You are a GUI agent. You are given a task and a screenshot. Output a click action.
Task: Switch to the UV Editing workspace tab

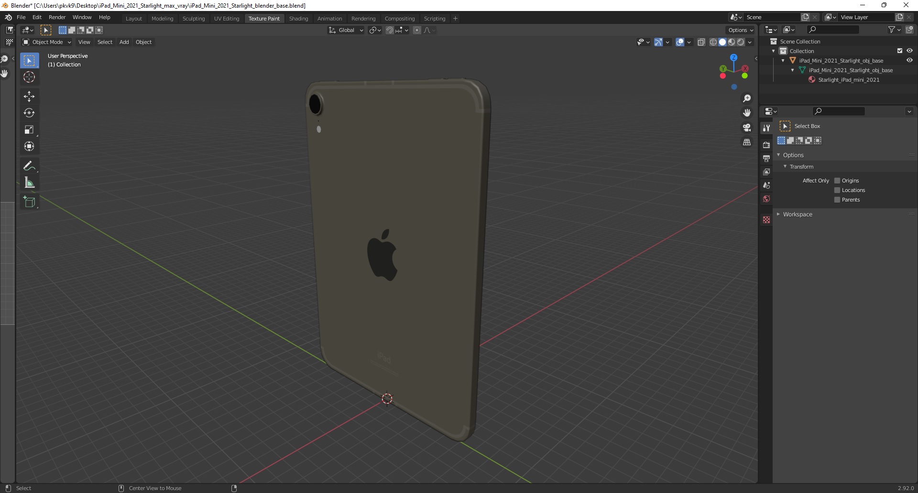tap(227, 18)
